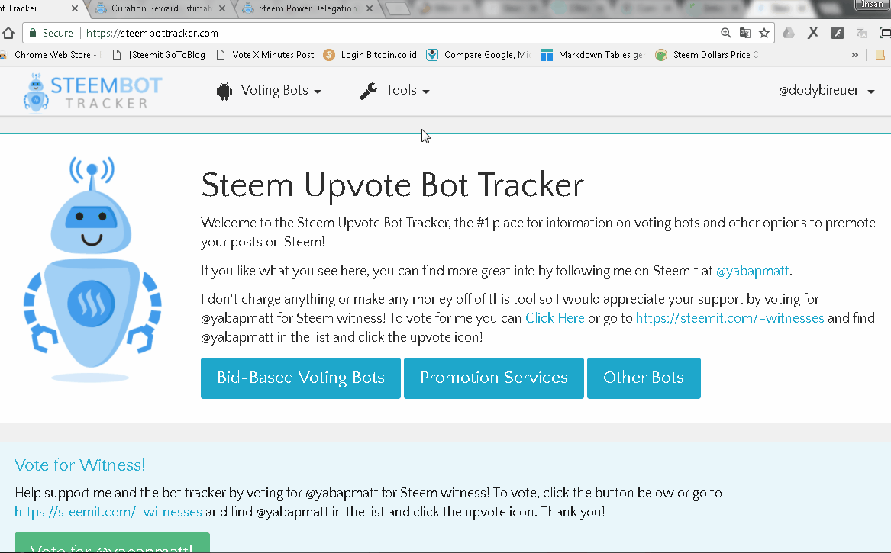Open Chrome Web Store bookmark
891x553 pixels.
(x=51, y=55)
